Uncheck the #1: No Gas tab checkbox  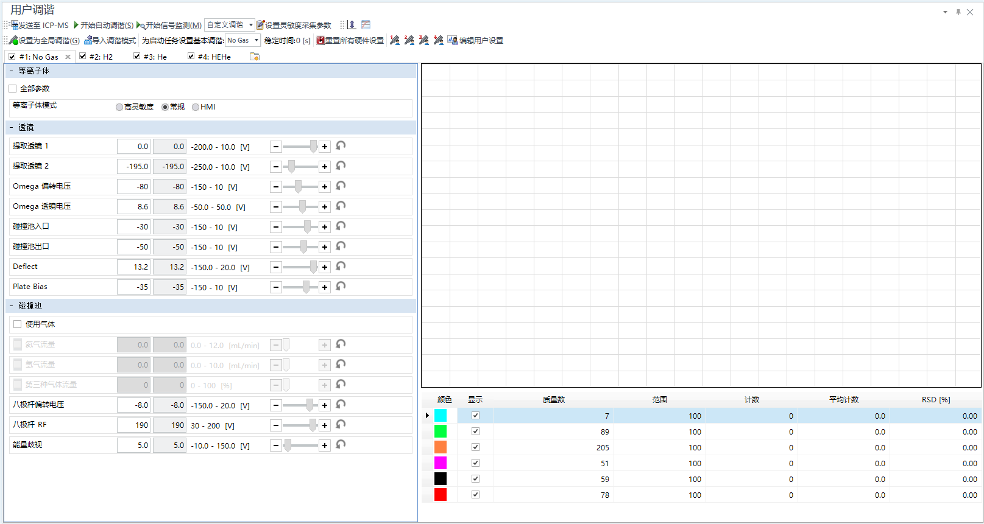12,57
